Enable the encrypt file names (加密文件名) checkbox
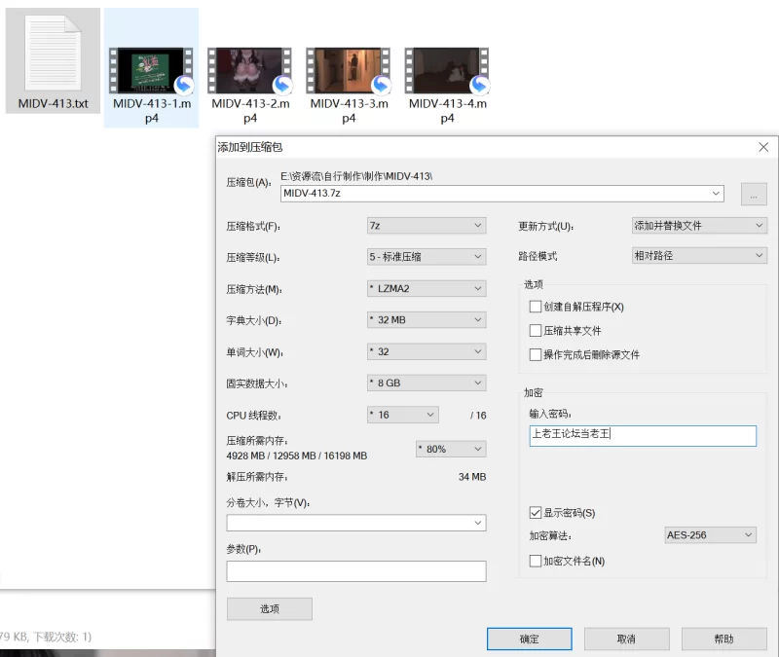Viewport: 779px width, 657px height. (536, 562)
